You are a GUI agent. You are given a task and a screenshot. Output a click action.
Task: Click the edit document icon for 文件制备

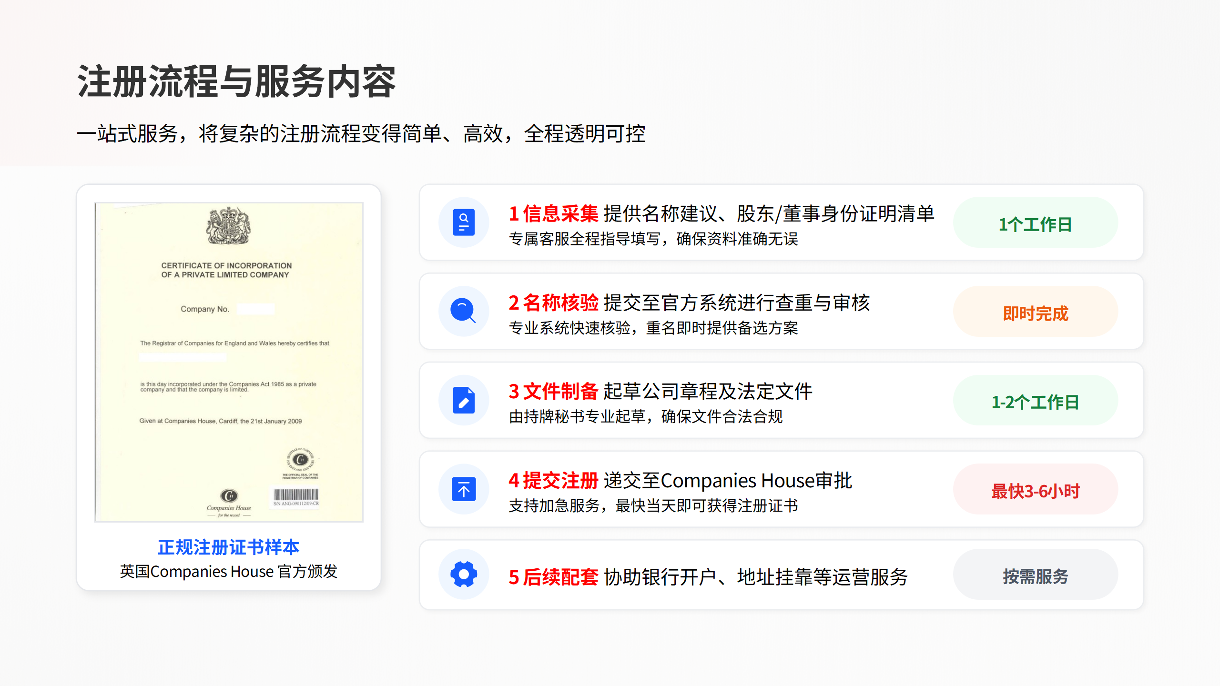tap(464, 400)
